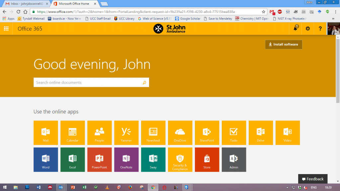Viewport: 340px width, 191px height.
Task: Open the Feedback button
Action: [313, 179]
